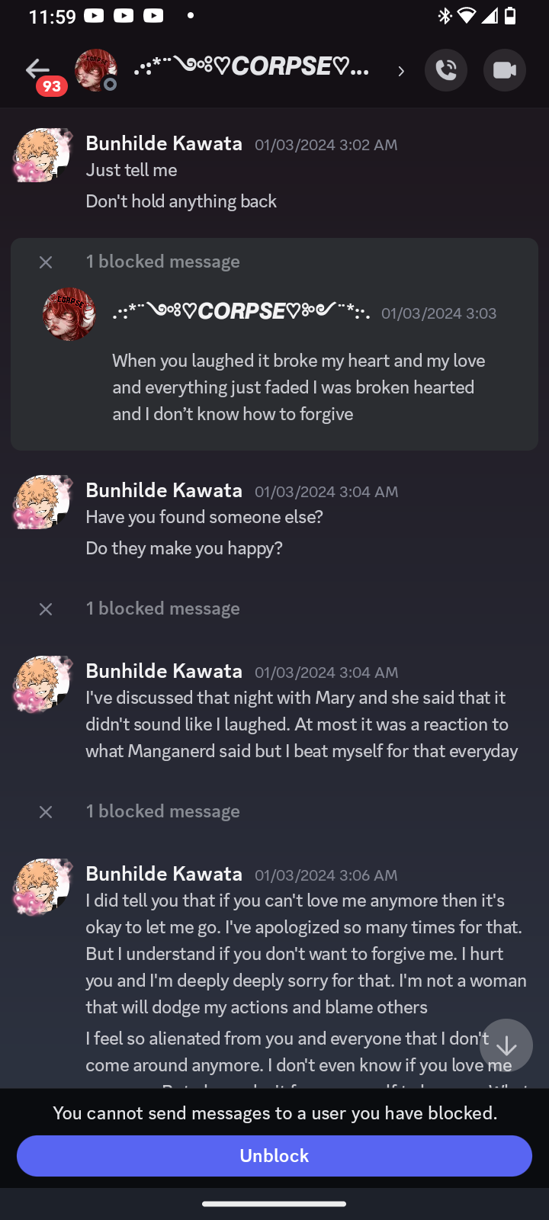
Task: Open CORPSE conversation title in header
Action: 252,67
